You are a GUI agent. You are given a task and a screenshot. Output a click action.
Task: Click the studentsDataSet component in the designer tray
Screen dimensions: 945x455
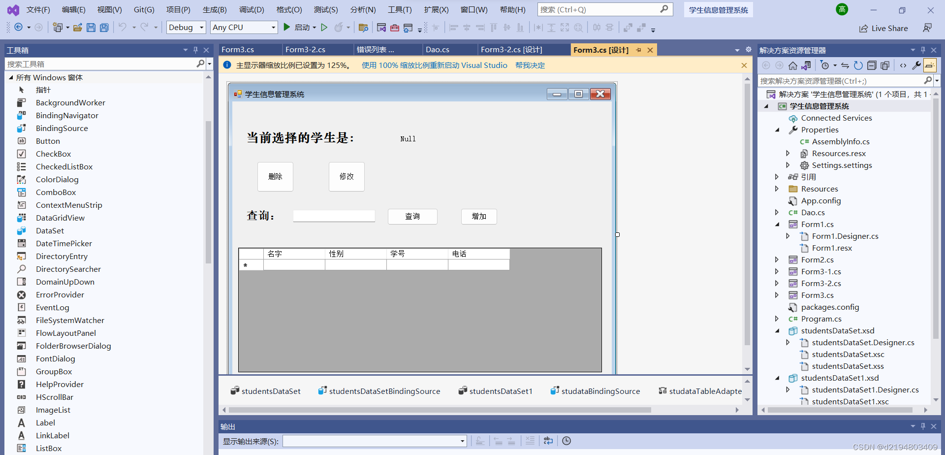pyautogui.click(x=270, y=390)
